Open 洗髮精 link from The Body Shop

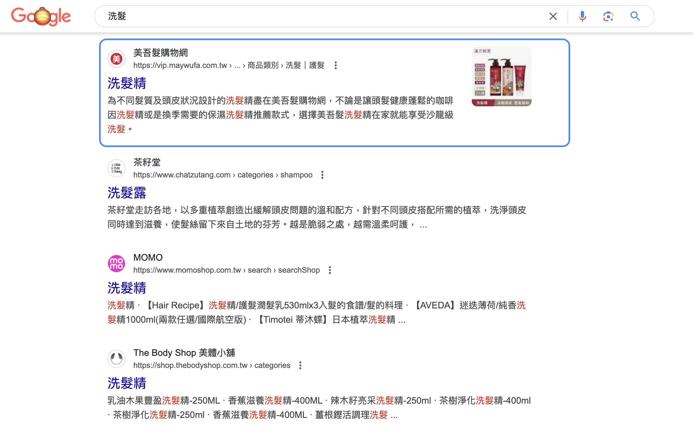coord(127,383)
